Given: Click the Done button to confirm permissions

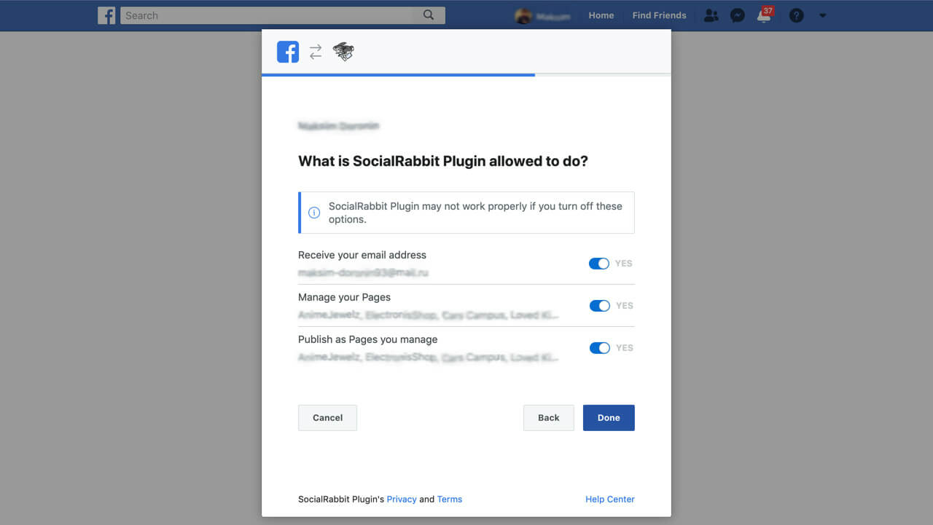Looking at the screenshot, I should [609, 417].
